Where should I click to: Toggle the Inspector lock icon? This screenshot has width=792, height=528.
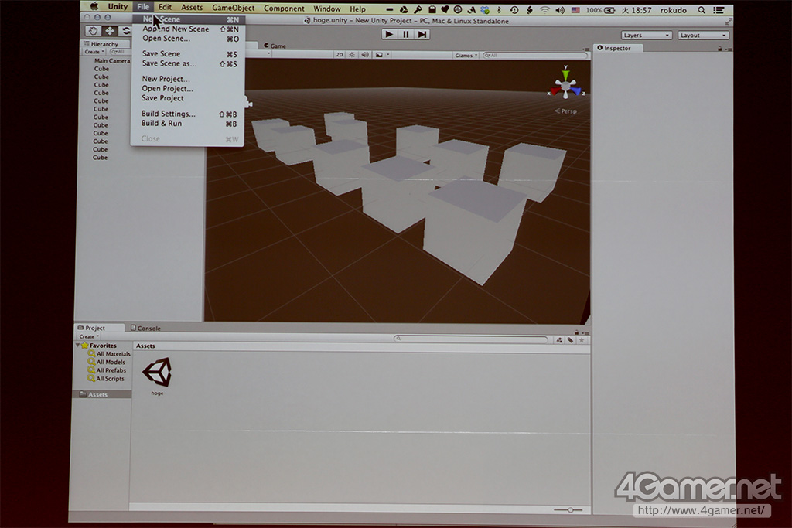coord(720,49)
